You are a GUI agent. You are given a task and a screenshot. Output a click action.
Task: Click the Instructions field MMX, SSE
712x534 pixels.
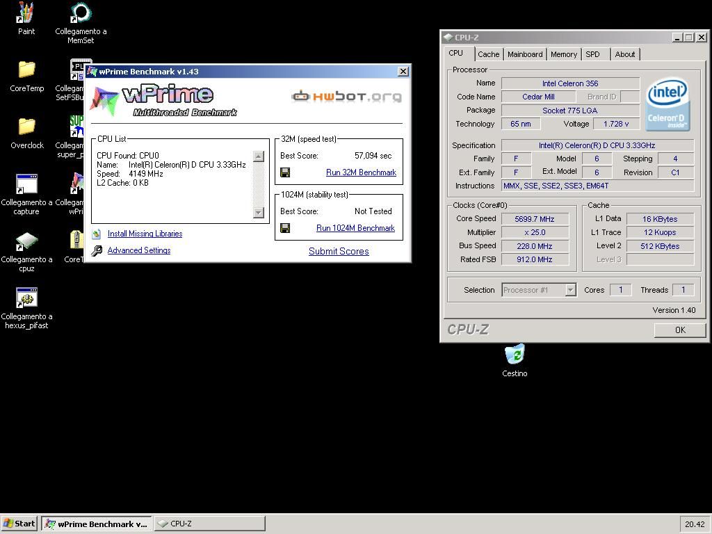coord(597,186)
